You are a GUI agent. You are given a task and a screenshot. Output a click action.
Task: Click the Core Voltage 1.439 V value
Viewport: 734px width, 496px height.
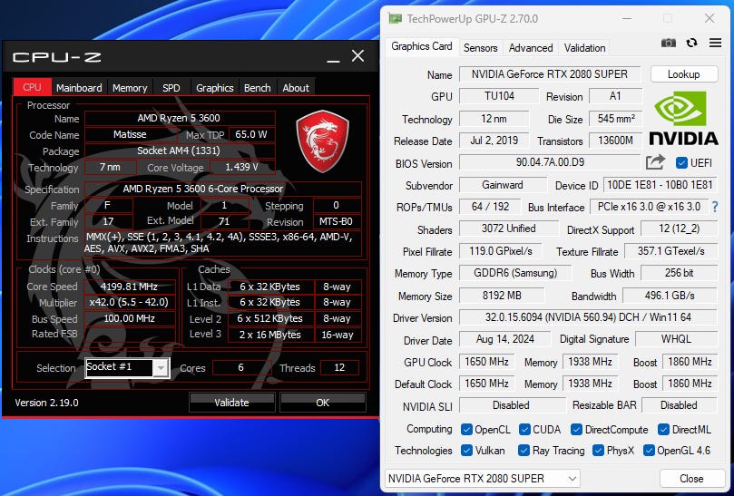point(241,167)
